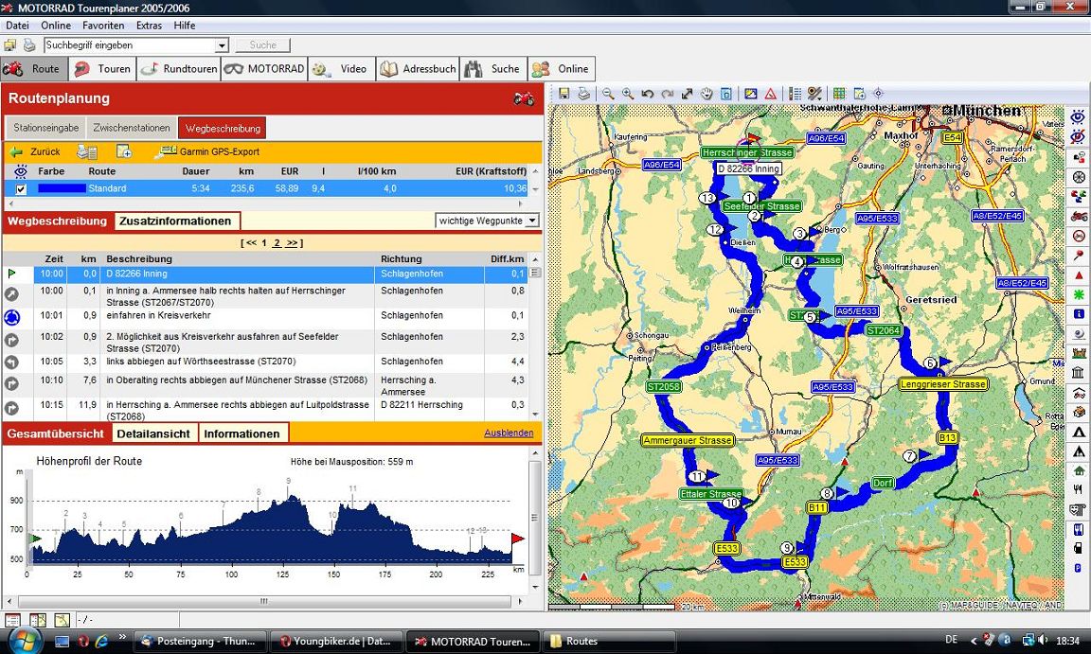
Task: Save the map with the floppy disk icon
Action: click(563, 94)
